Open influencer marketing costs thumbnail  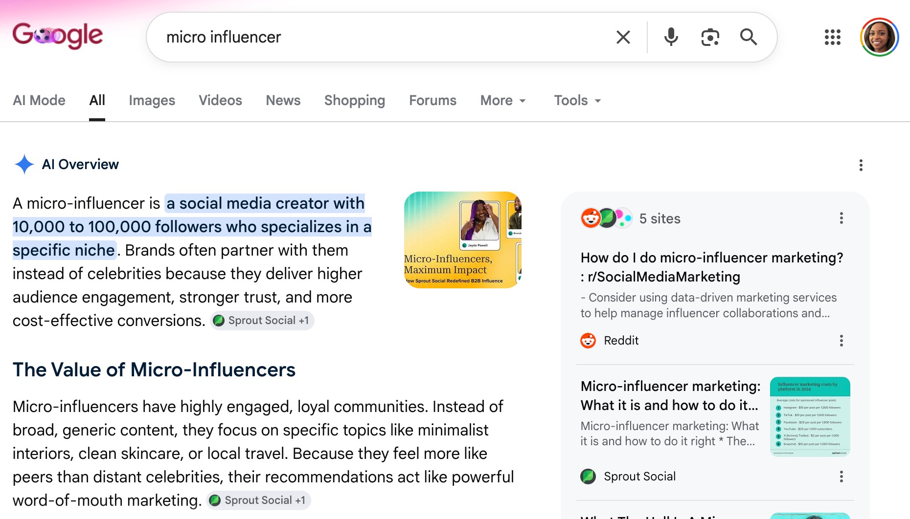point(810,417)
